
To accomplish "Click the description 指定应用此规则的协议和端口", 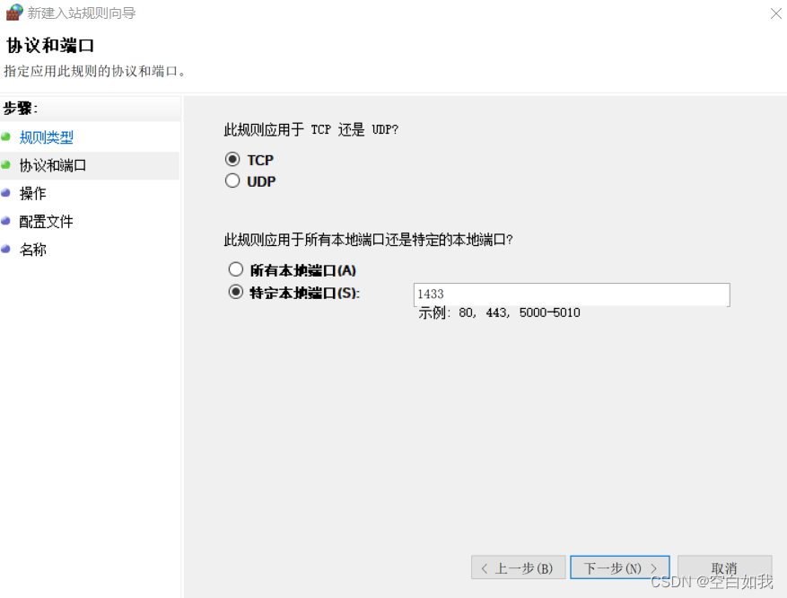I will [x=94, y=71].
